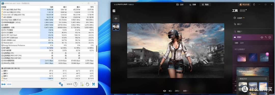Select the APU STAPM Limit row
275x95 pixels.
47,40
